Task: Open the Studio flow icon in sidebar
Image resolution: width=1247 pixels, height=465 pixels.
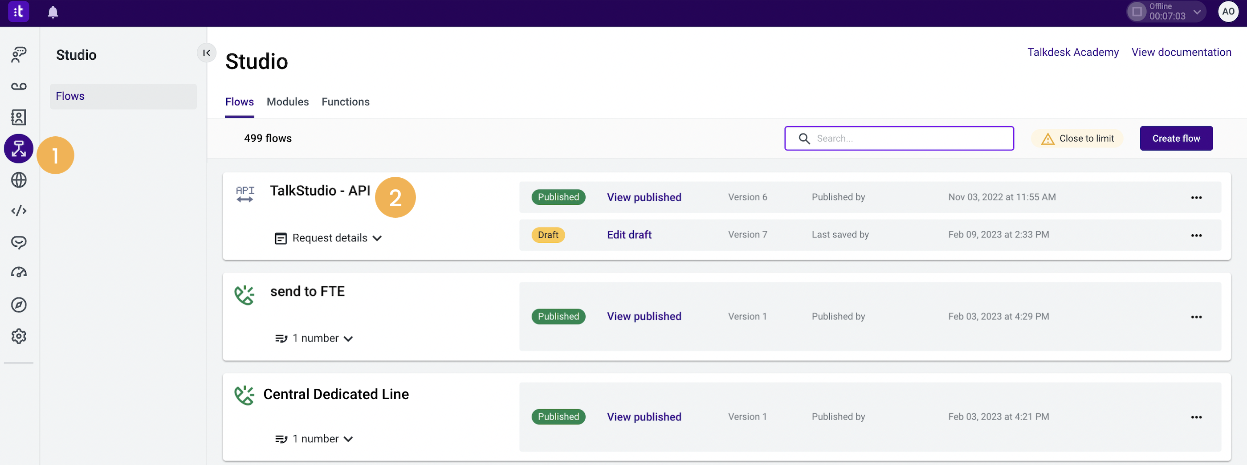Action: coord(18,149)
